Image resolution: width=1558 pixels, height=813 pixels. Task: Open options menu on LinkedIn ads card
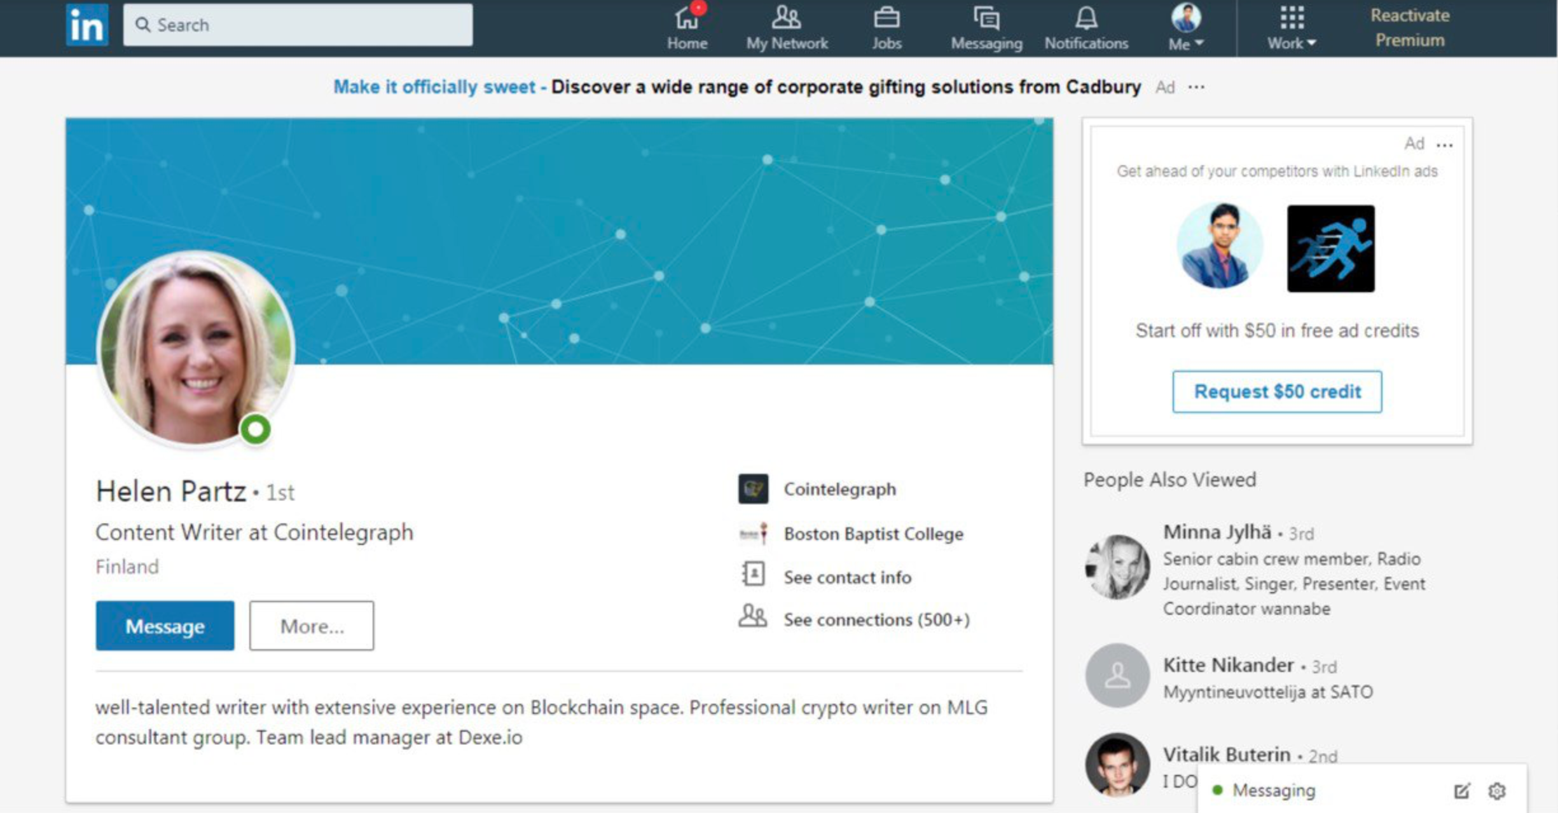1444,145
